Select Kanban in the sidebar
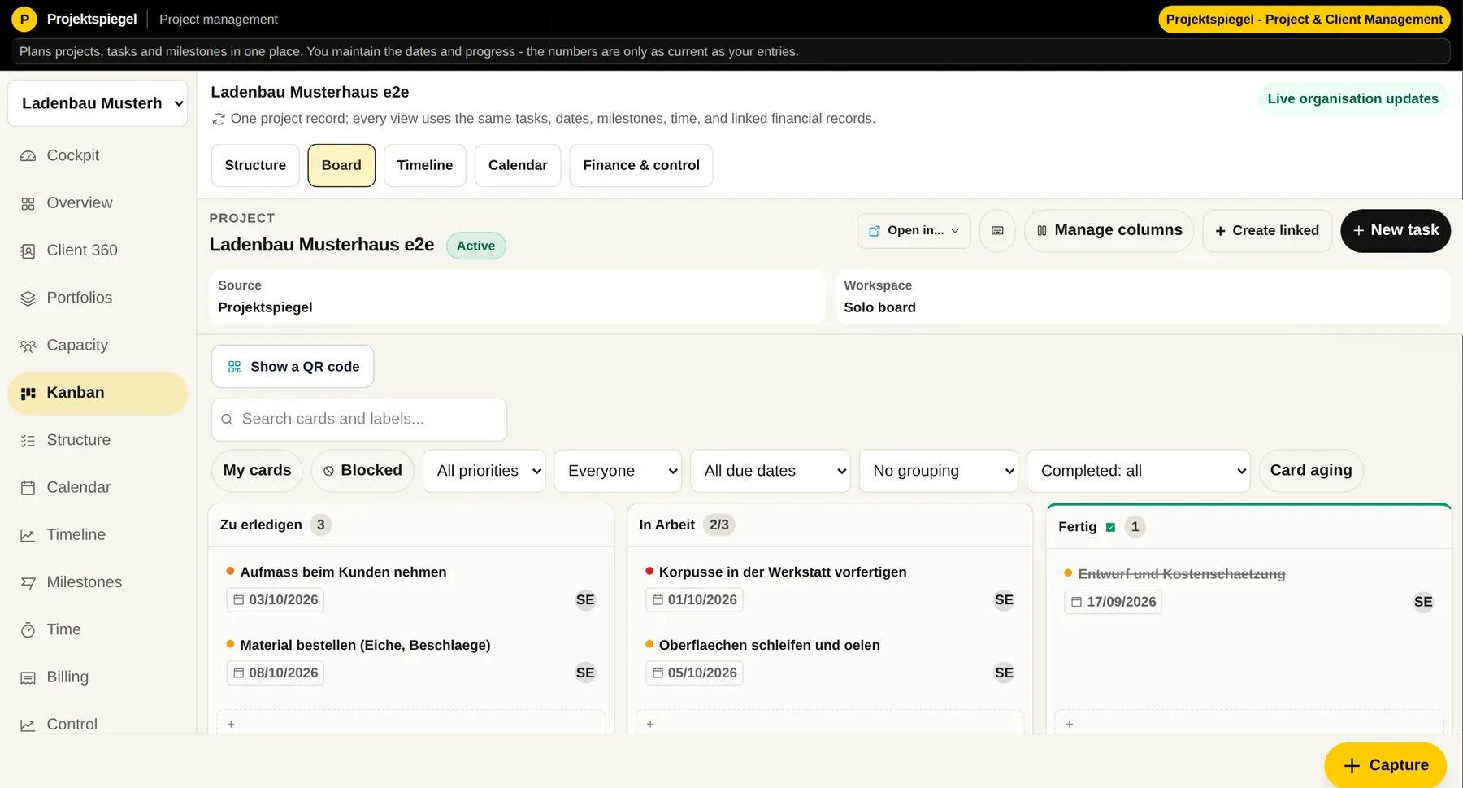Viewport: 1463px width, 788px height. pyautogui.click(x=98, y=393)
